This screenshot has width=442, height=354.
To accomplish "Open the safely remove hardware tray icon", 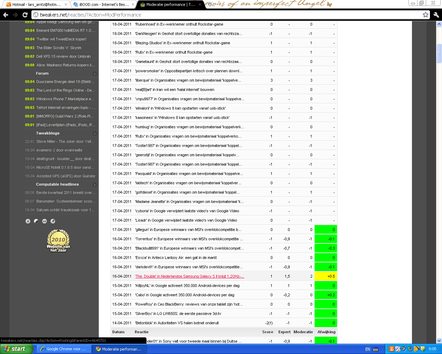I will 410,349.
